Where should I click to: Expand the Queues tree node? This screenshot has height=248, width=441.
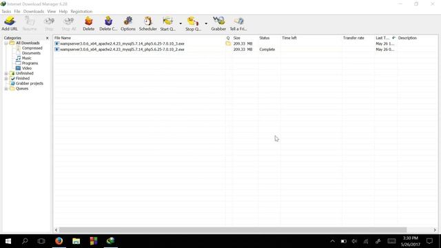click(6, 89)
